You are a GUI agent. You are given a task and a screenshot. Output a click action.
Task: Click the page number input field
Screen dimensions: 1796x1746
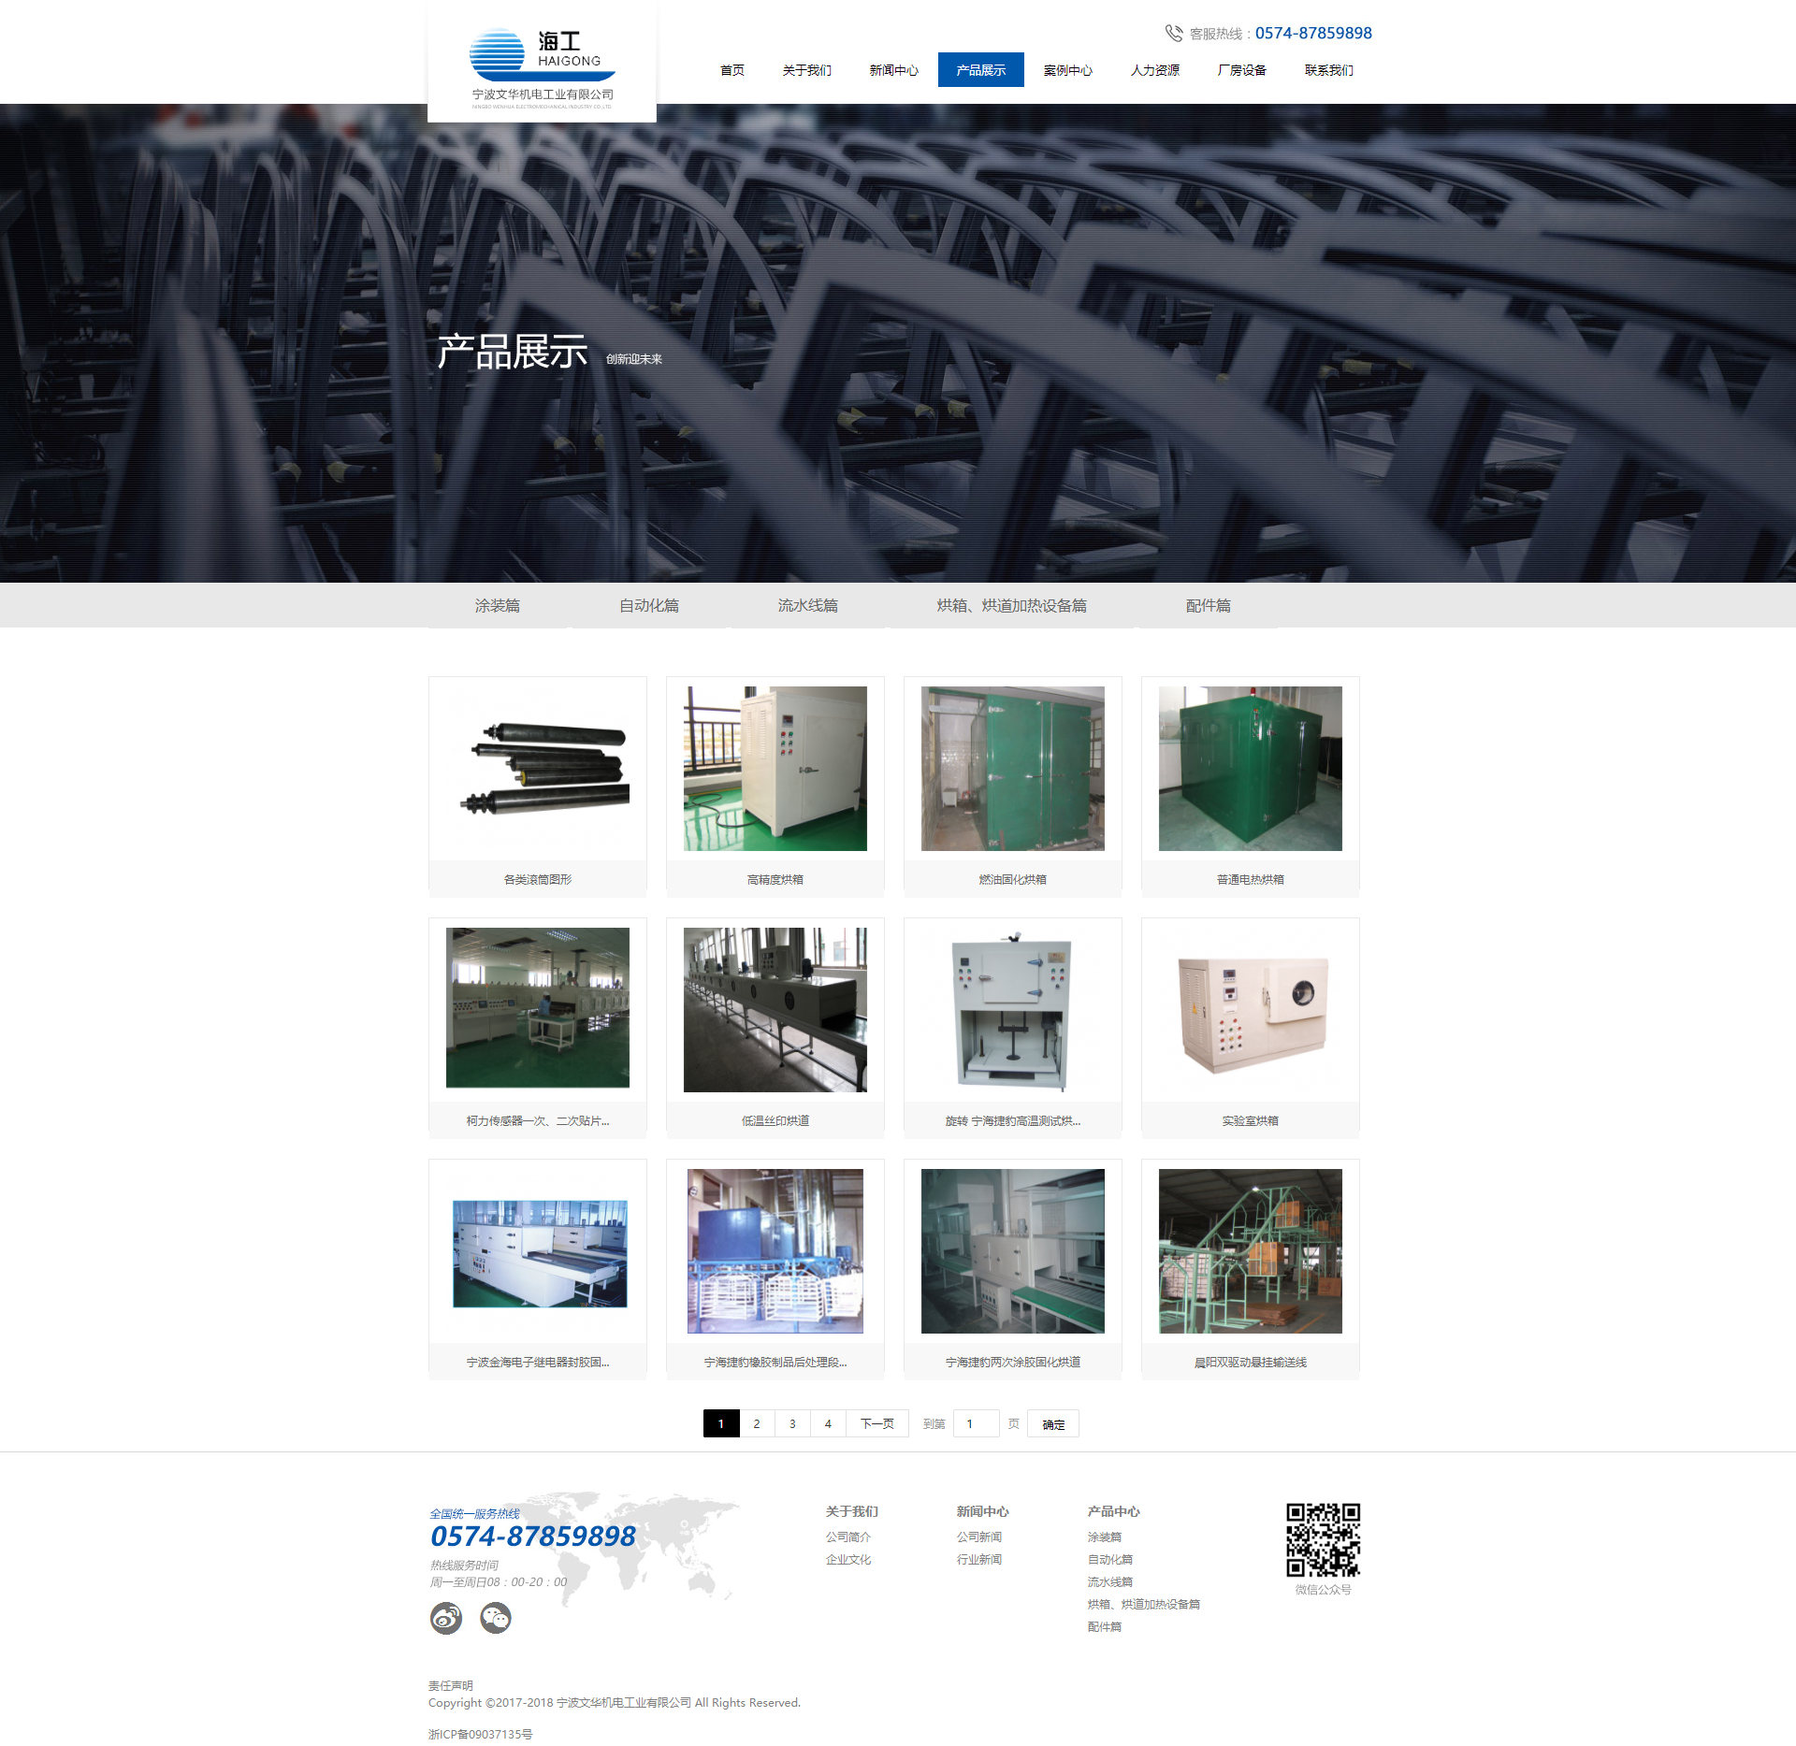click(x=976, y=1424)
